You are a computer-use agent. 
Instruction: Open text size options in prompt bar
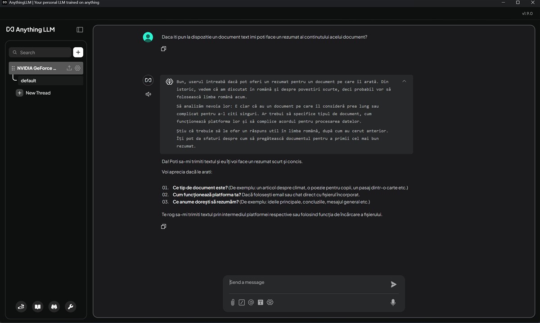tap(261, 303)
